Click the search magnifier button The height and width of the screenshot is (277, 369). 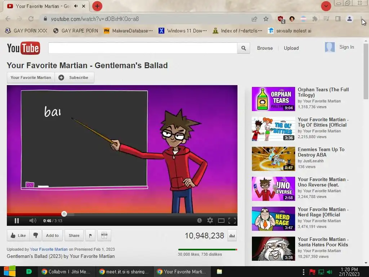[x=244, y=48]
